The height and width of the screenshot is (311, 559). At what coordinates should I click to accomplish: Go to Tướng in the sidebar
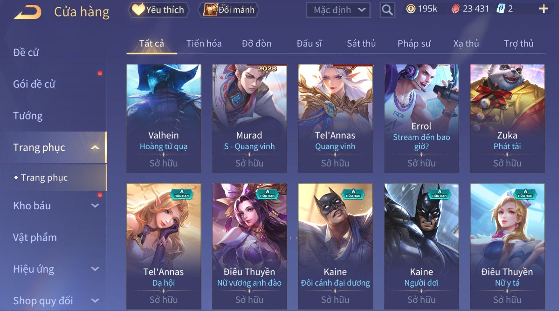click(x=28, y=116)
